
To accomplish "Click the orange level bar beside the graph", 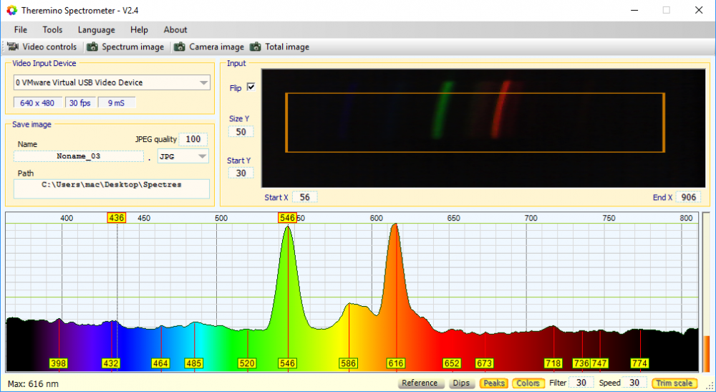I will pyautogui.click(x=707, y=353).
